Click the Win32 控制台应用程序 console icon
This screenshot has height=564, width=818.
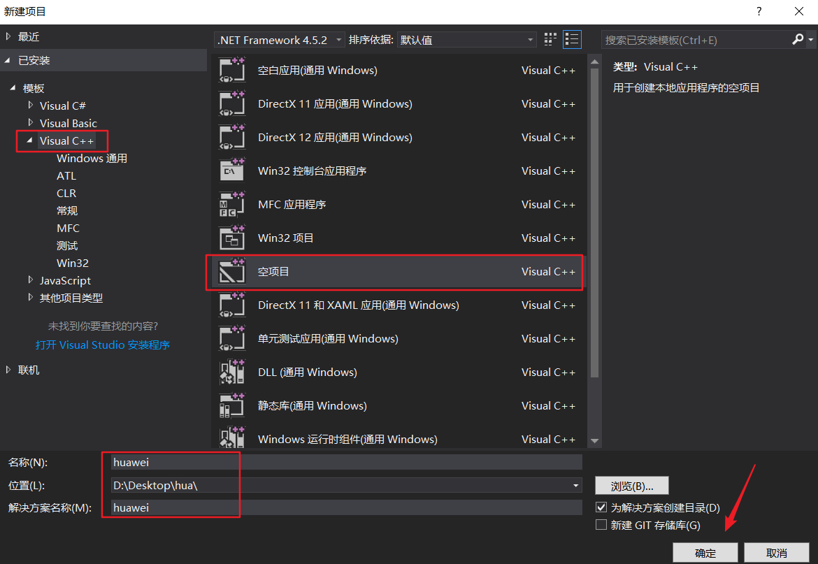tap(232, 171)
